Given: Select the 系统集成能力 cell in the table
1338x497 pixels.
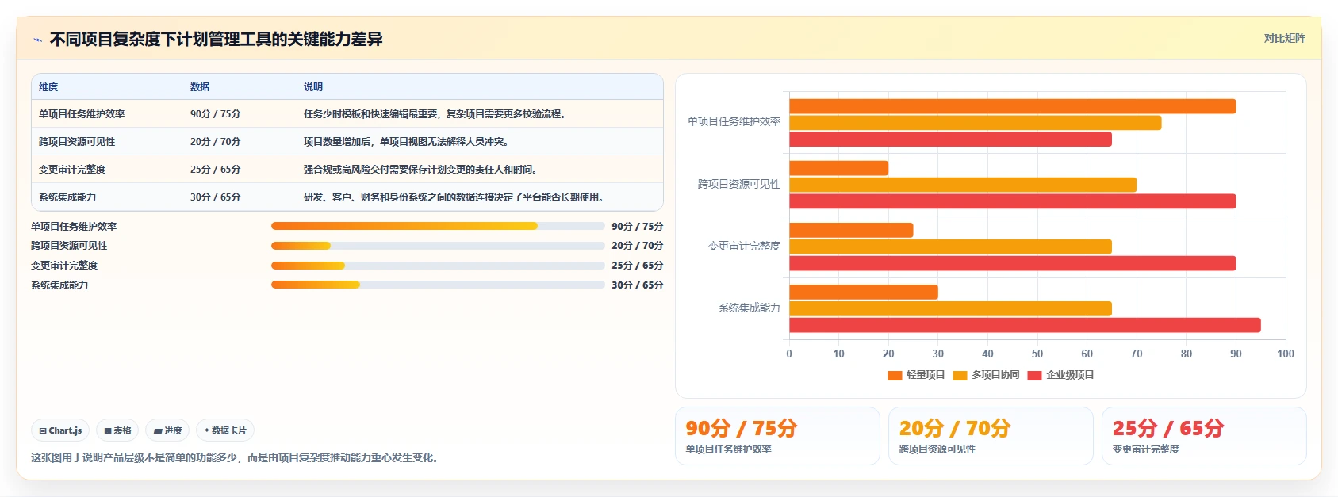Looking at the screenshot, I should pos(67,197).
